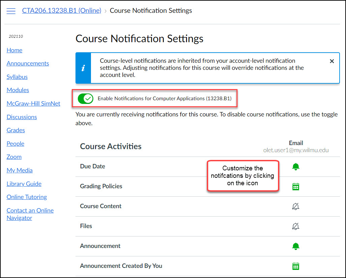This screenshot has width=346, height=278.
Task: Click the Due Date notification bell icon
Action: (x=295, y=166)
